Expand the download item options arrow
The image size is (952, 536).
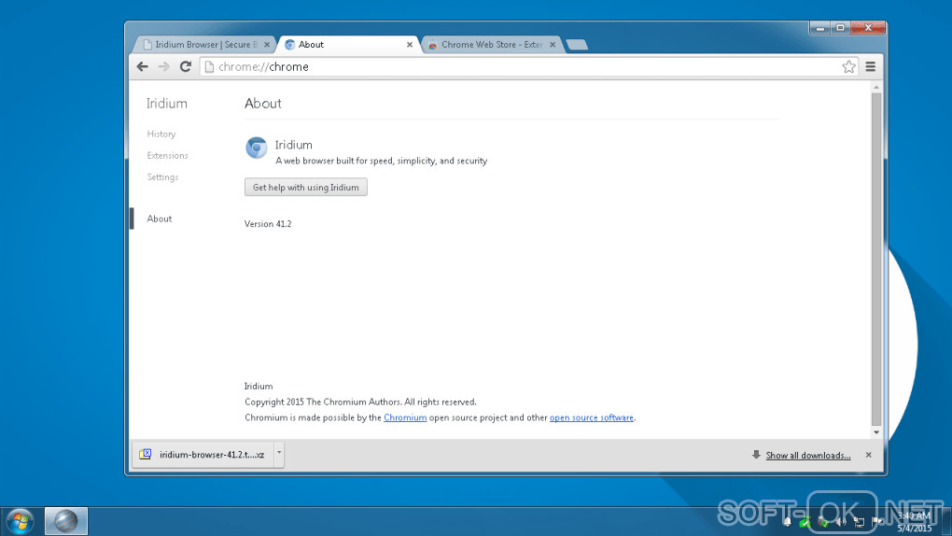pyautogui.click(x=279, y=453)
